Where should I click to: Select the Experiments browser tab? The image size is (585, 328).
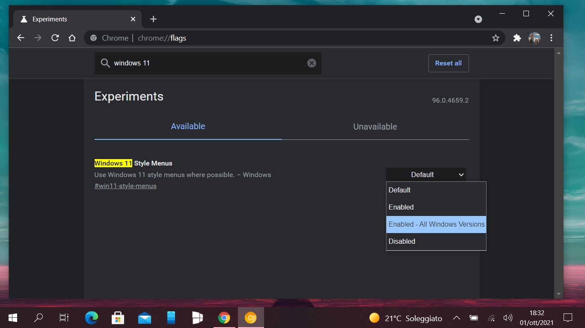77,19
